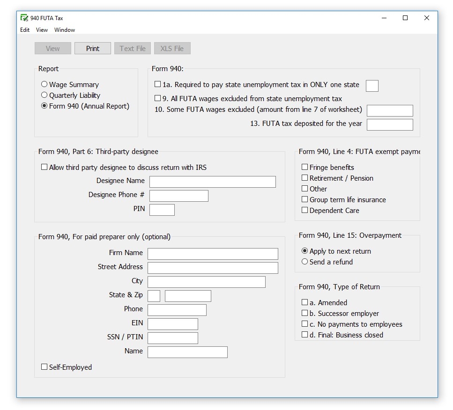Check Allow third party designee to discuss return
The height and width of the screenshot is (410, 453).
click(x=45, y=167)
